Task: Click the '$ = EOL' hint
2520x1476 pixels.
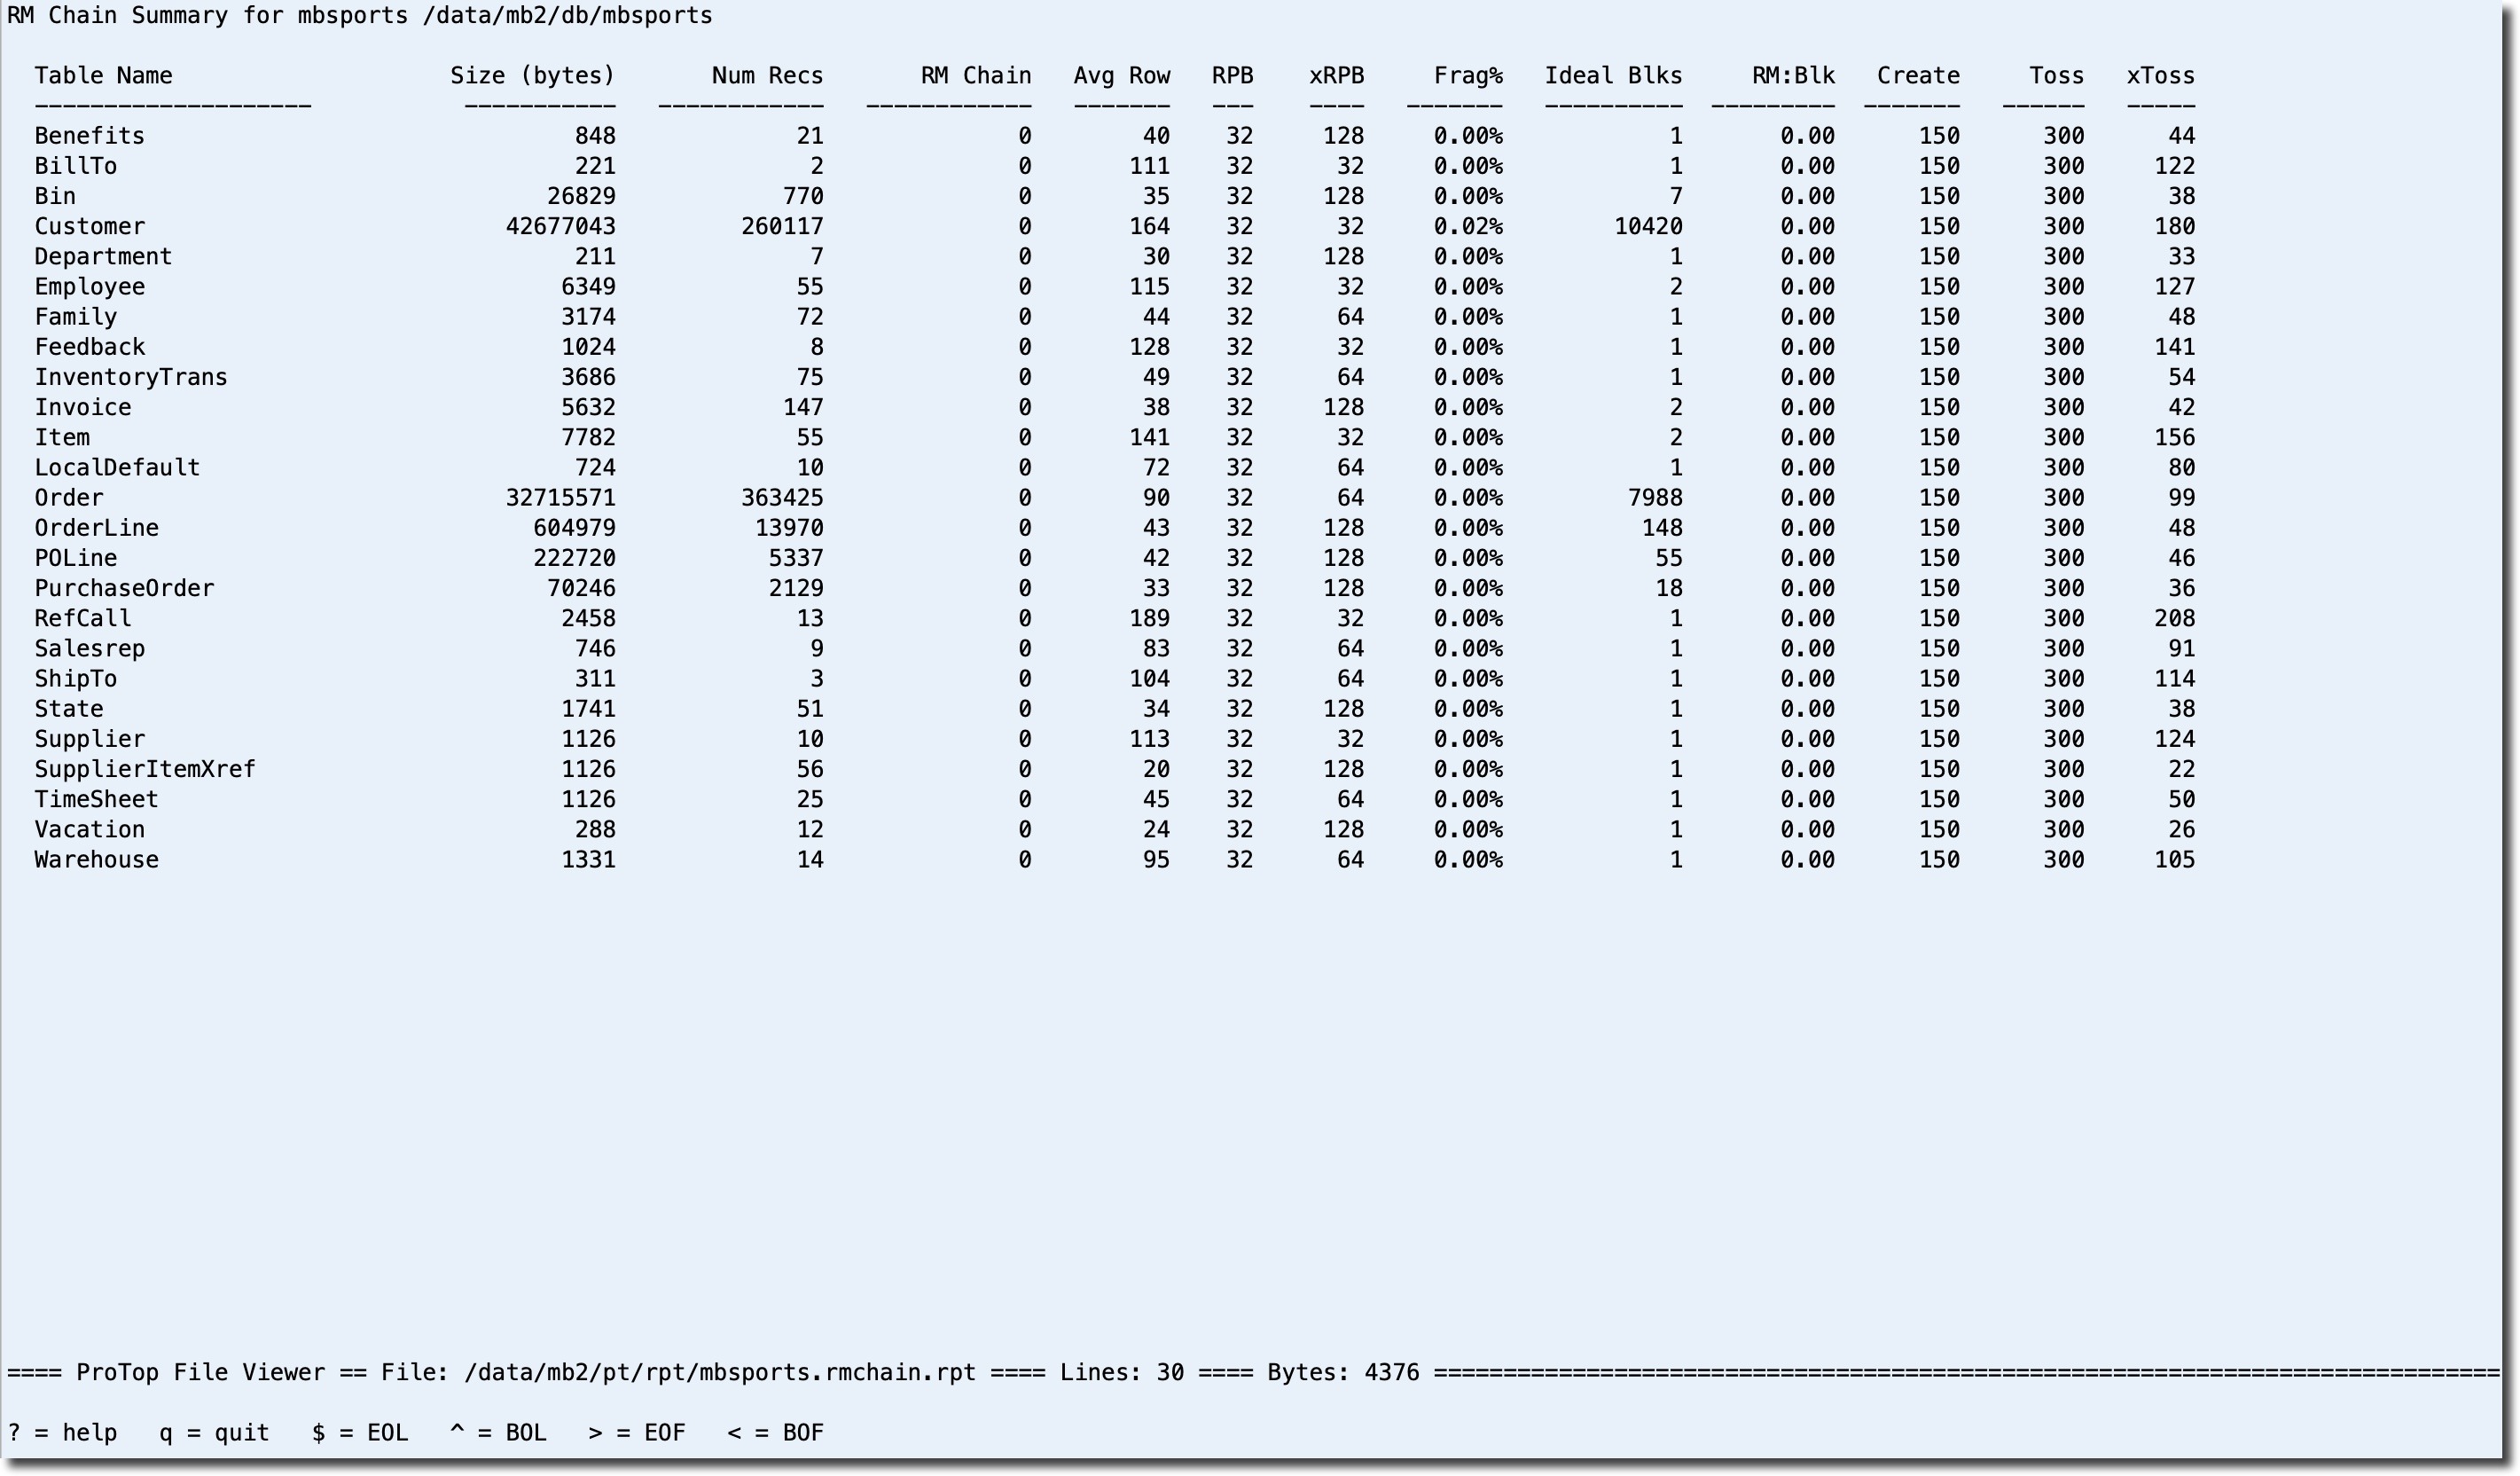Action: [360, 1433]
